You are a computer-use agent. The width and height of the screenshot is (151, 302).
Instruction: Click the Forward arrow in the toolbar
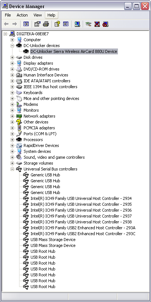15,24
